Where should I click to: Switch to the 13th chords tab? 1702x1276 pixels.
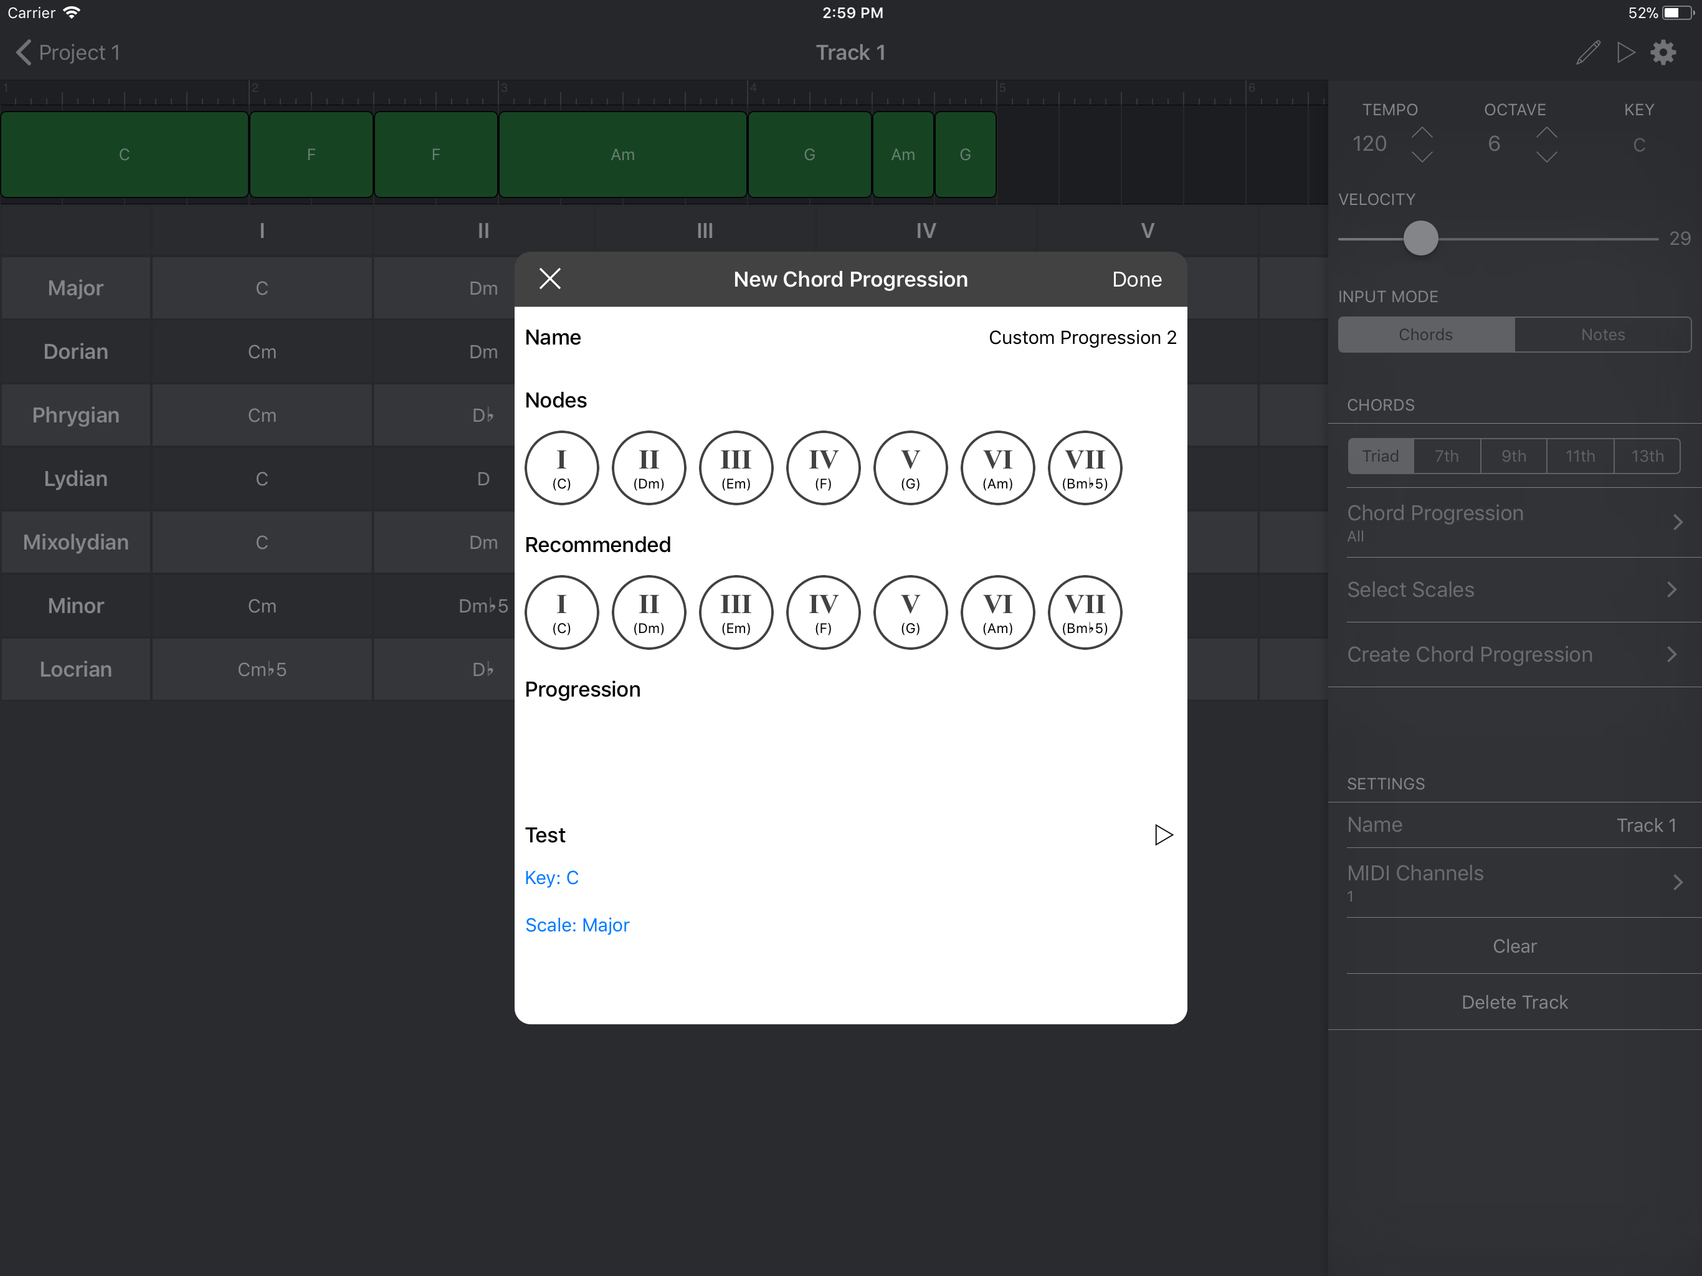pyautogui.click(x=1646, y=455)
